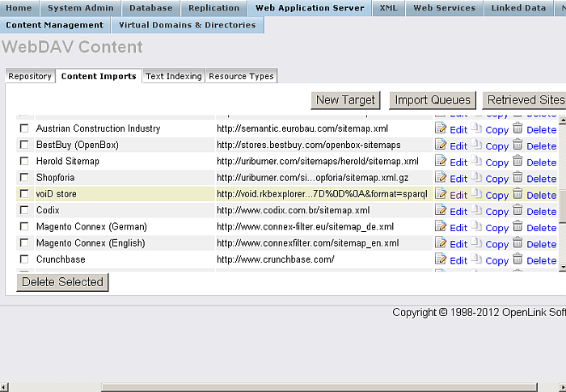
Task: Click trash icon for Codix
Action: pos(517,209)
